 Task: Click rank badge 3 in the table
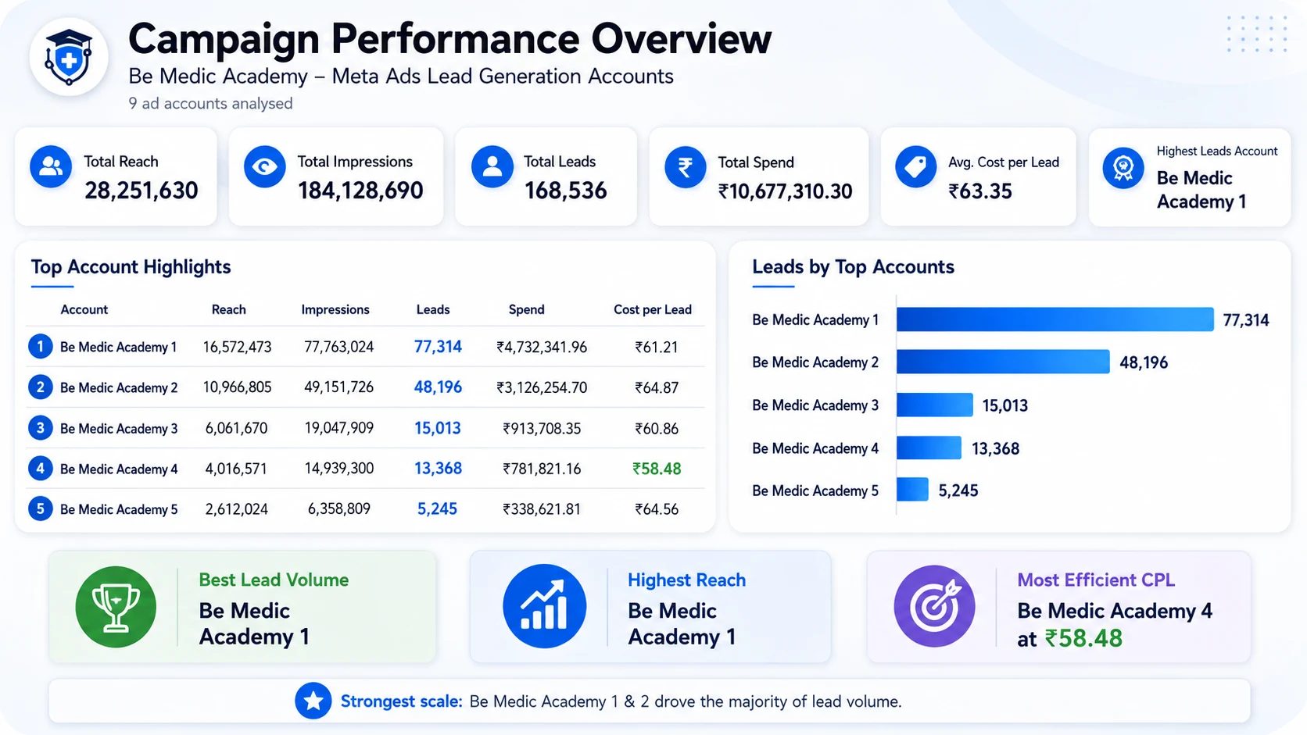coord(40,427)
